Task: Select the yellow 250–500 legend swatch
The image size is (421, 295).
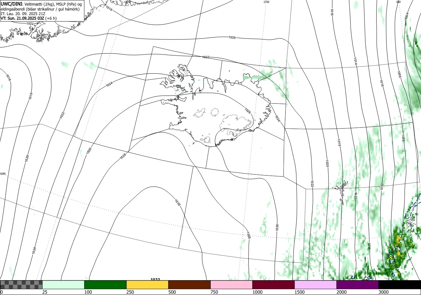Action: [147, 284]
